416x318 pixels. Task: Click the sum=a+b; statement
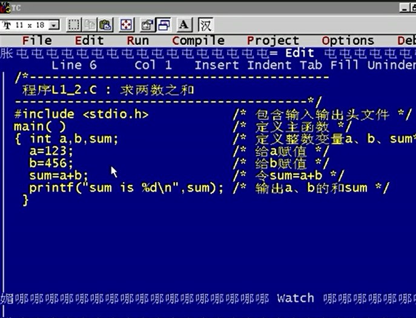pos(58,175)
